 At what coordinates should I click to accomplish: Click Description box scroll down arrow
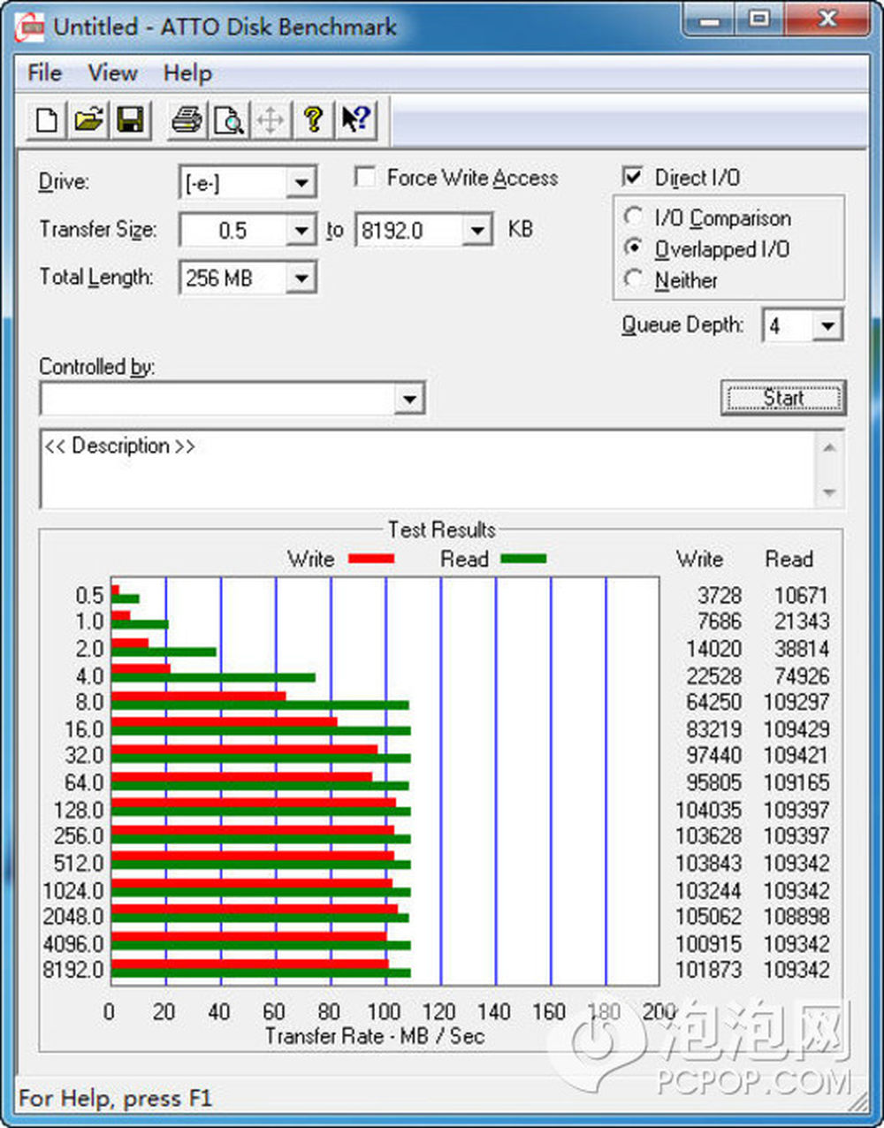pyautogui.click(x=829, y=492)
